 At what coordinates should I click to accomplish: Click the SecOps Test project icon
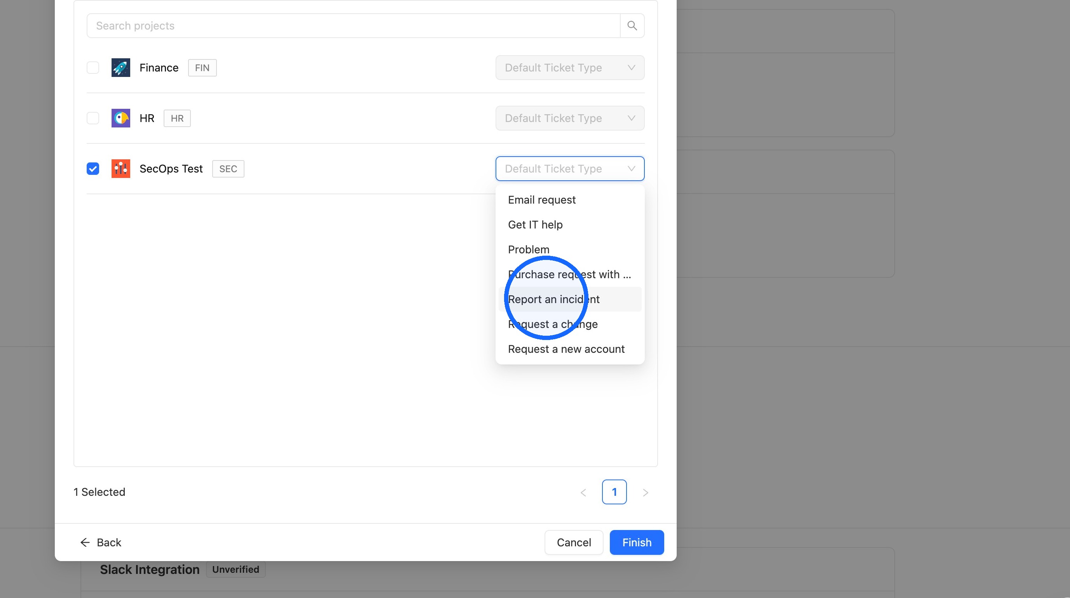click(121, 169)
